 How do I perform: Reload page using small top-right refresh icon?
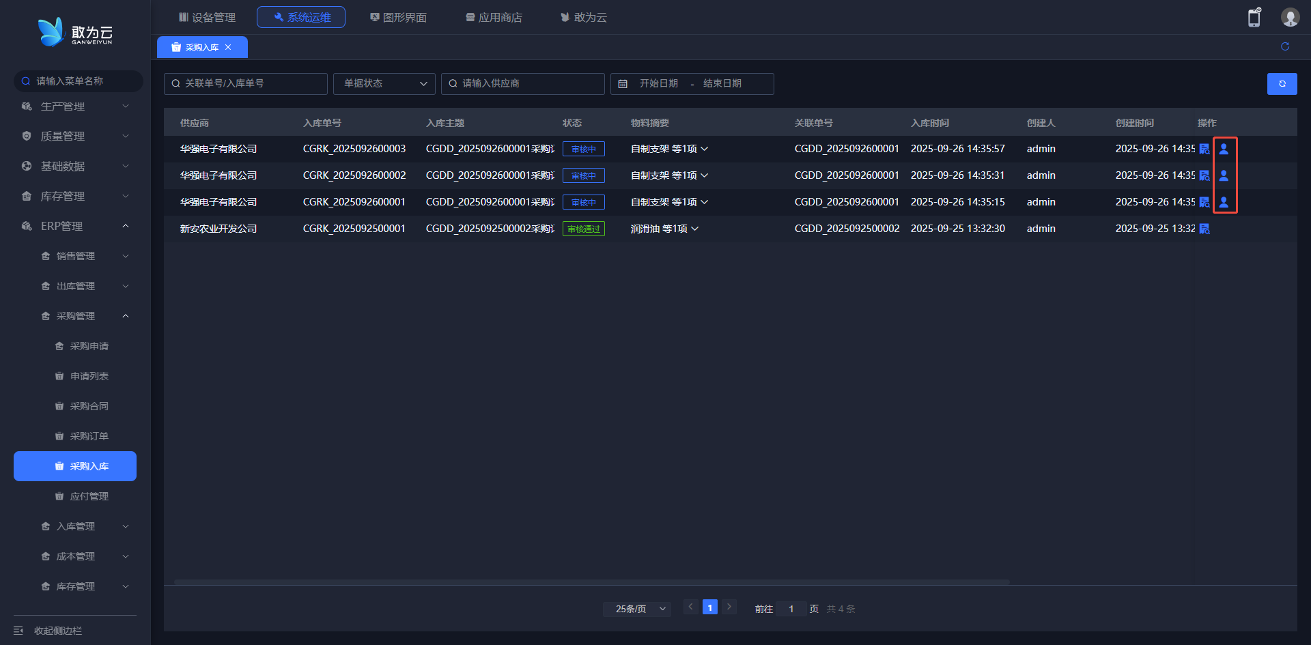coord(1285,46)
